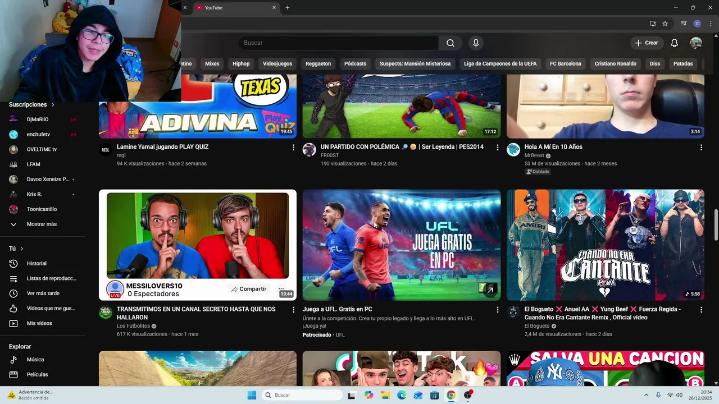This screenshot has height=404, width=719.
Task: Select Suspects: Mansión Misteriosa chip
Action: click(415, 64)
